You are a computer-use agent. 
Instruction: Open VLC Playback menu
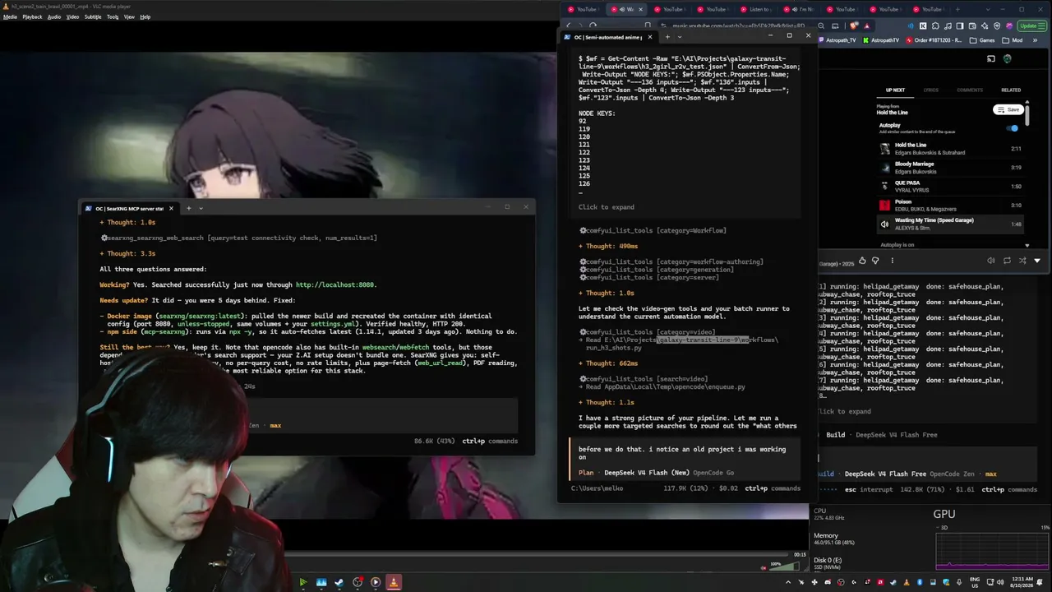[x=32, y=16]
